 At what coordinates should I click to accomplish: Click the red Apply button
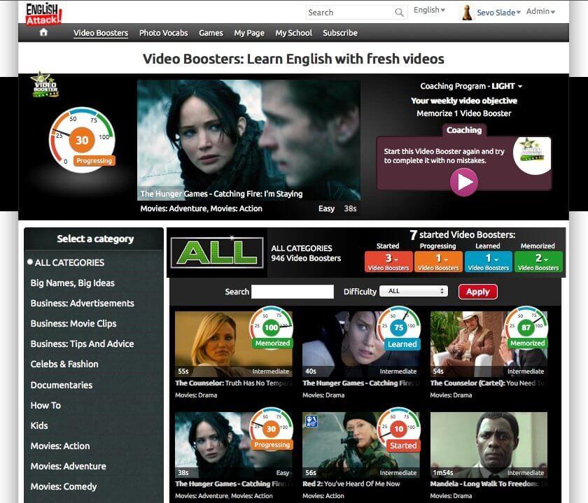click(x=477, y=292)
